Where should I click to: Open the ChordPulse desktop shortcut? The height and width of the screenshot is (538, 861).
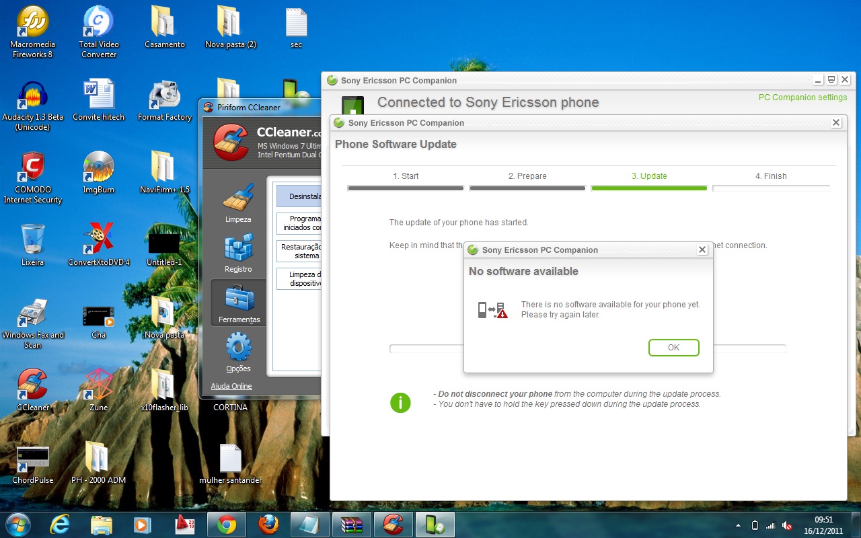32,464
